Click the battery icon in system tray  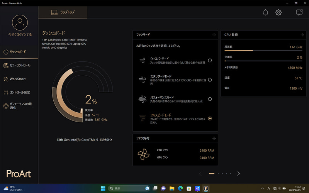coord(284,188)
